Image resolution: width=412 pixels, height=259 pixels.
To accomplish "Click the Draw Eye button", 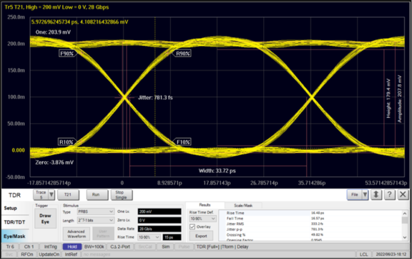I will click(45, 219).
